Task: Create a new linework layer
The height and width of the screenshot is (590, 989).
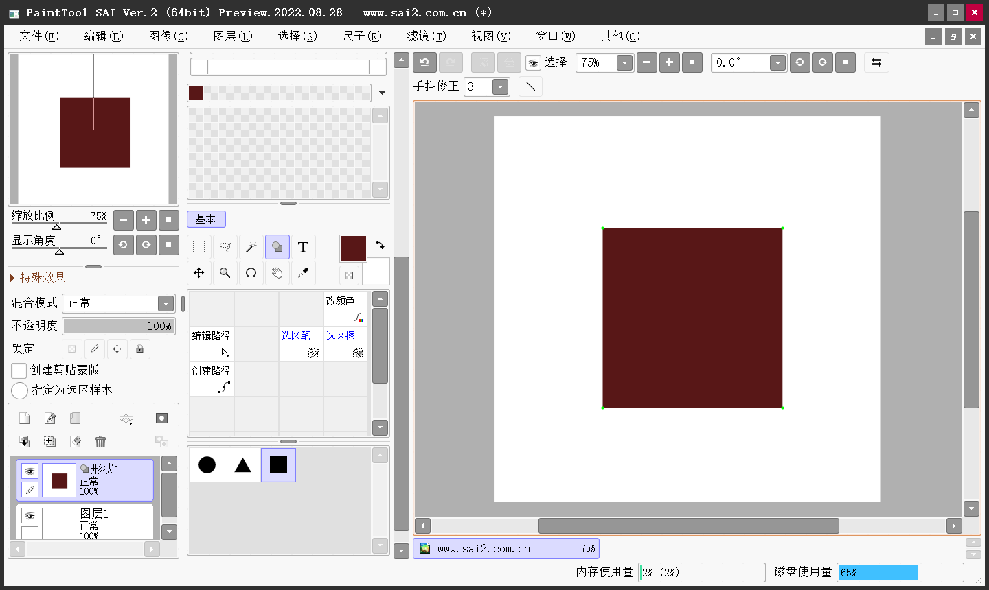Action: click(x=50, y=418)
